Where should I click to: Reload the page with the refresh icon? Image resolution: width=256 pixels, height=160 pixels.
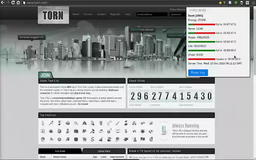(x=13, y=3)
